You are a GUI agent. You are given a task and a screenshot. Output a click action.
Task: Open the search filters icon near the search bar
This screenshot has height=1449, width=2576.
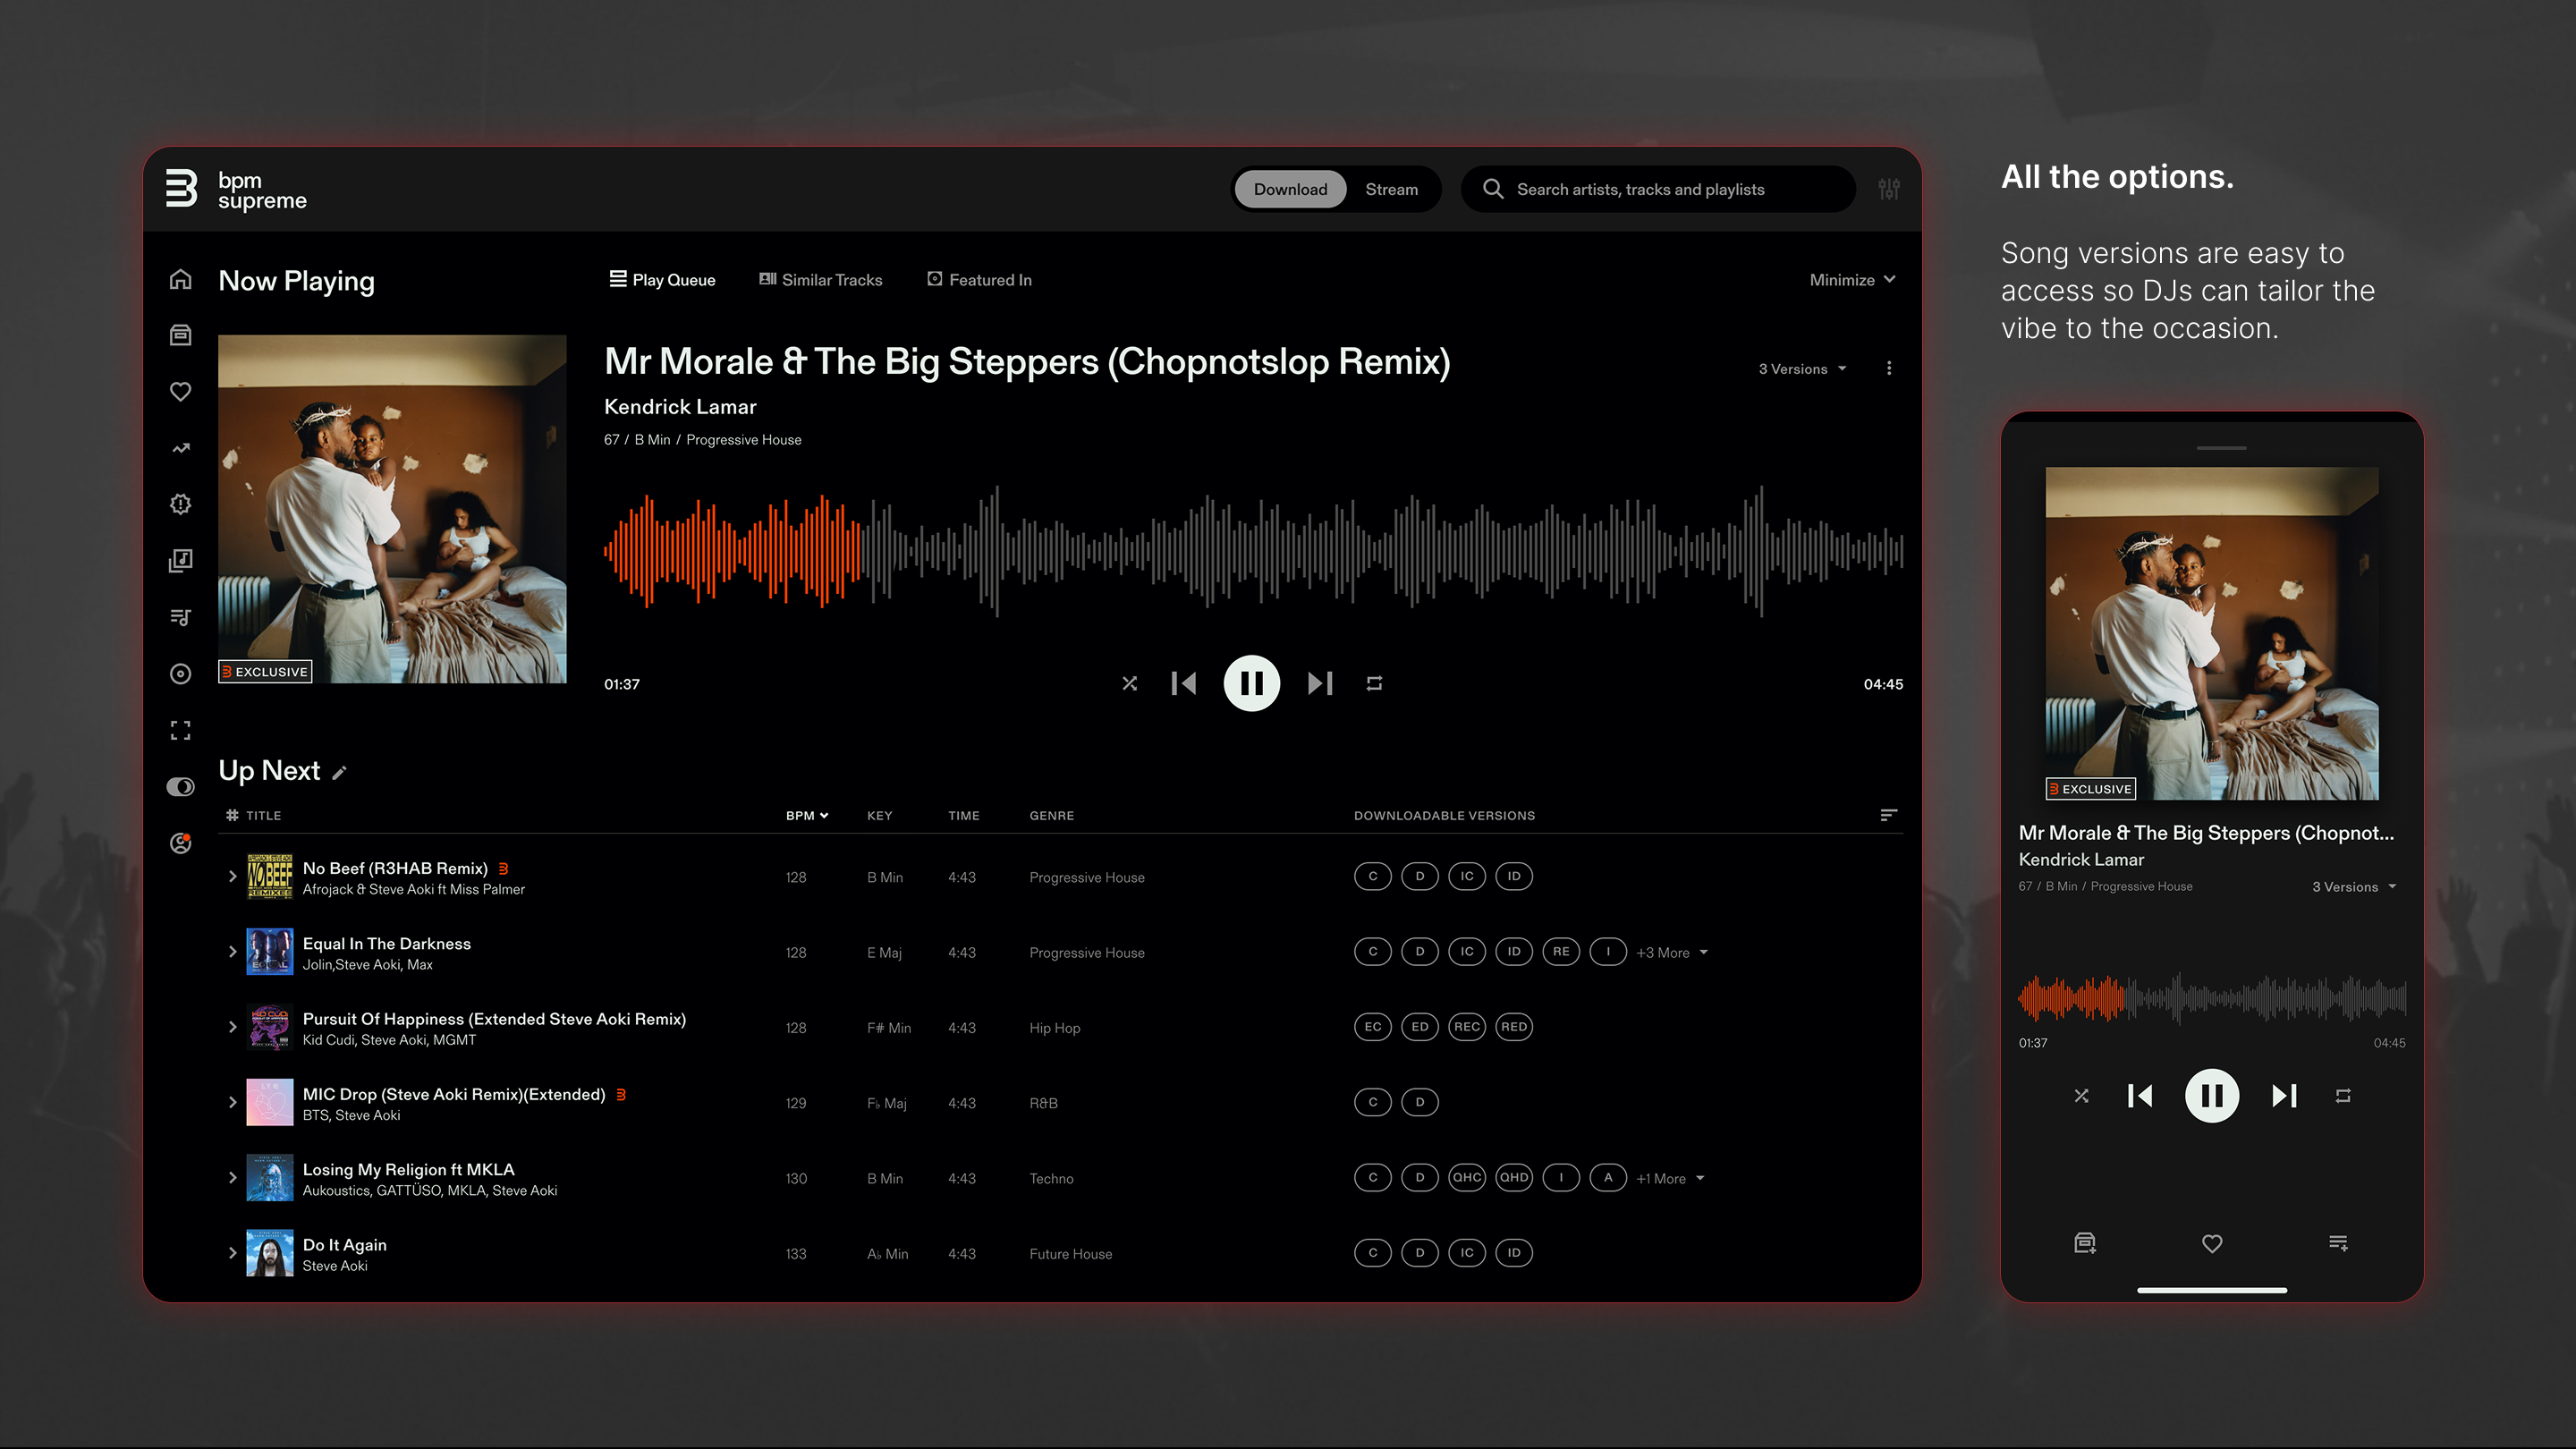point(1889,189)
